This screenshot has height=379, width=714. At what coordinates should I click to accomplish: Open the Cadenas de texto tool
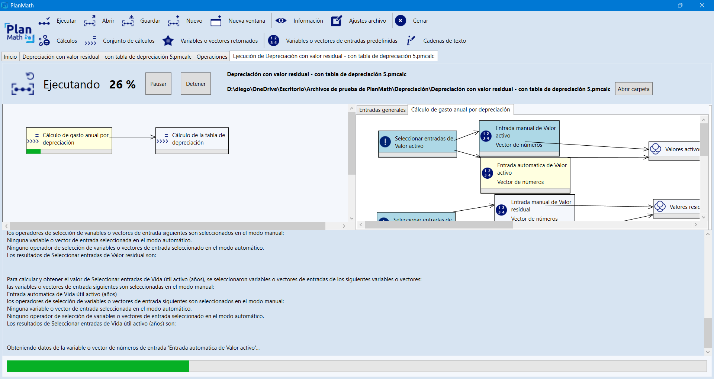[x=411, y=41]
